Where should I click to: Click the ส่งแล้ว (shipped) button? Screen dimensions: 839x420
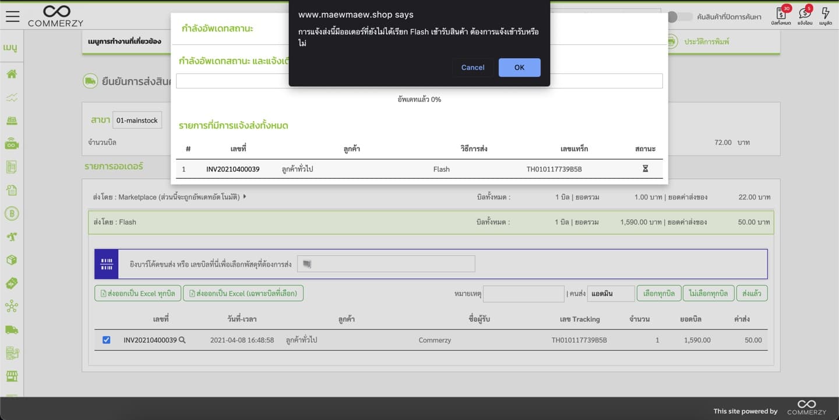[752, 294]
